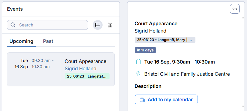This screenshot has width=247, height=111.
Task: Open the Upcoming tab
Action: (21, 41)
